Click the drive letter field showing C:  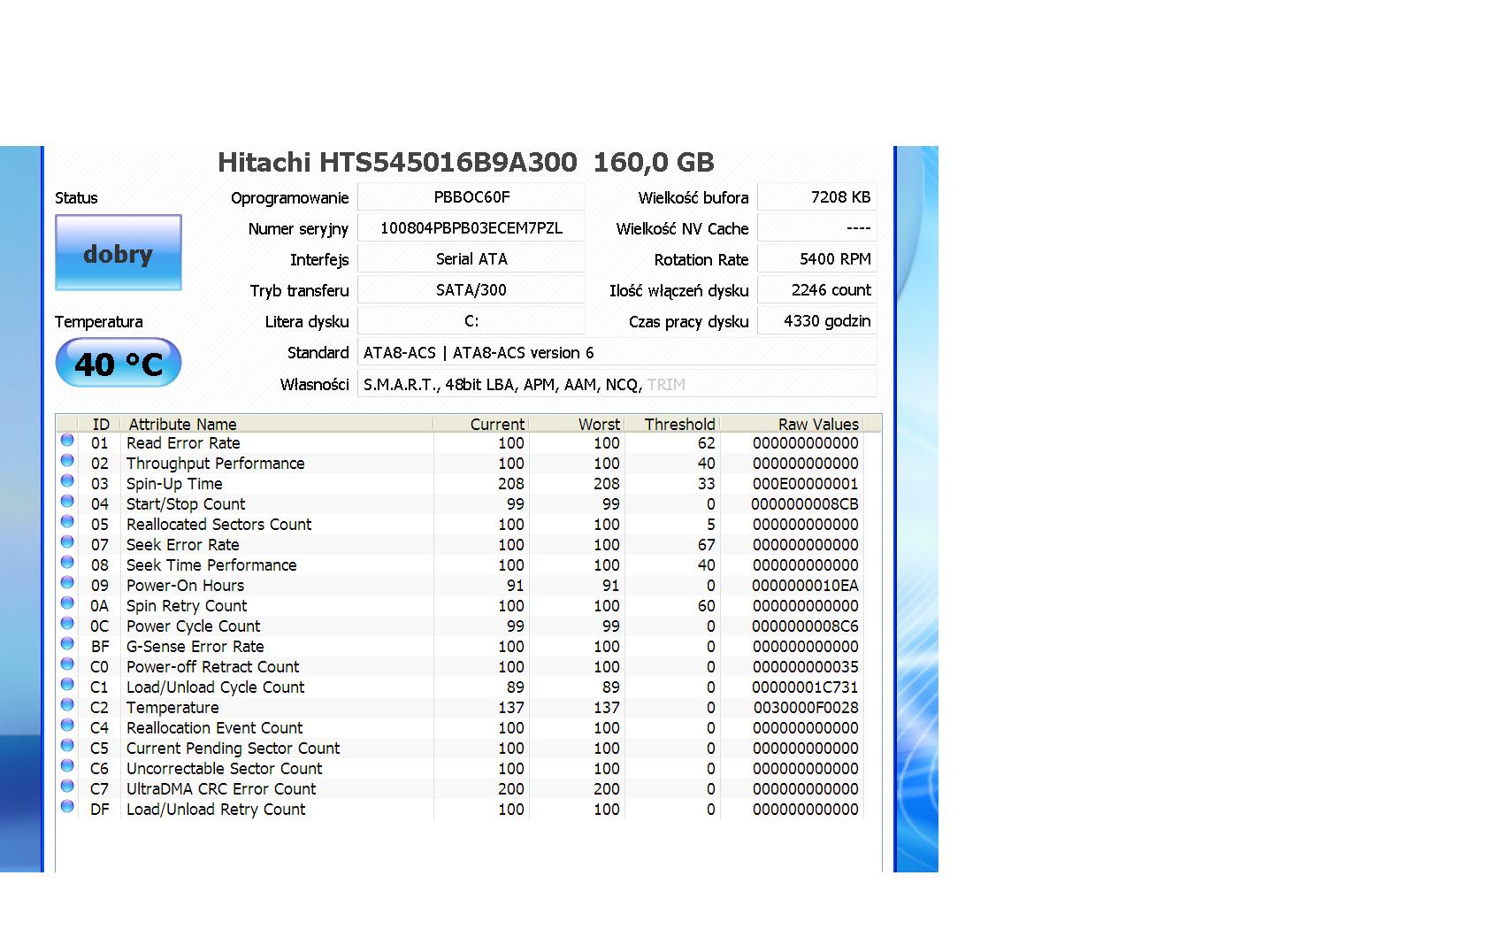pos(471,320)
